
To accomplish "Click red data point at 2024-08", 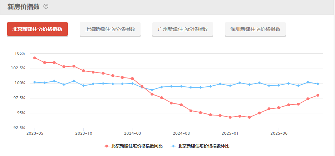I will 181,105.
